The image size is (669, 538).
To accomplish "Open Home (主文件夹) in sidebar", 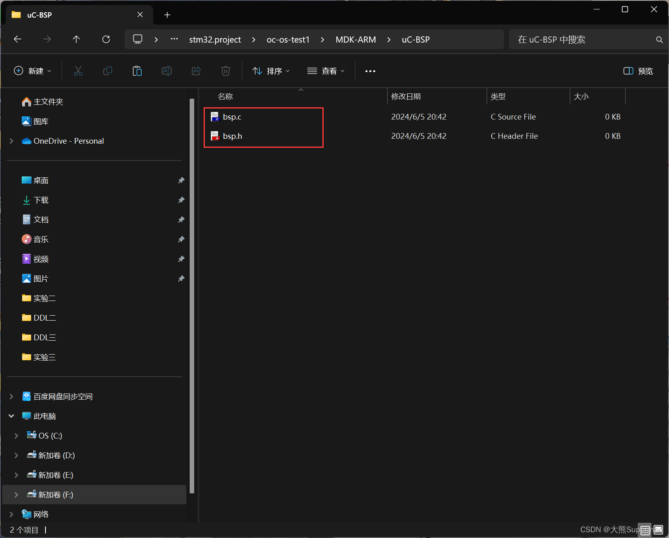I will coord(42,102).
